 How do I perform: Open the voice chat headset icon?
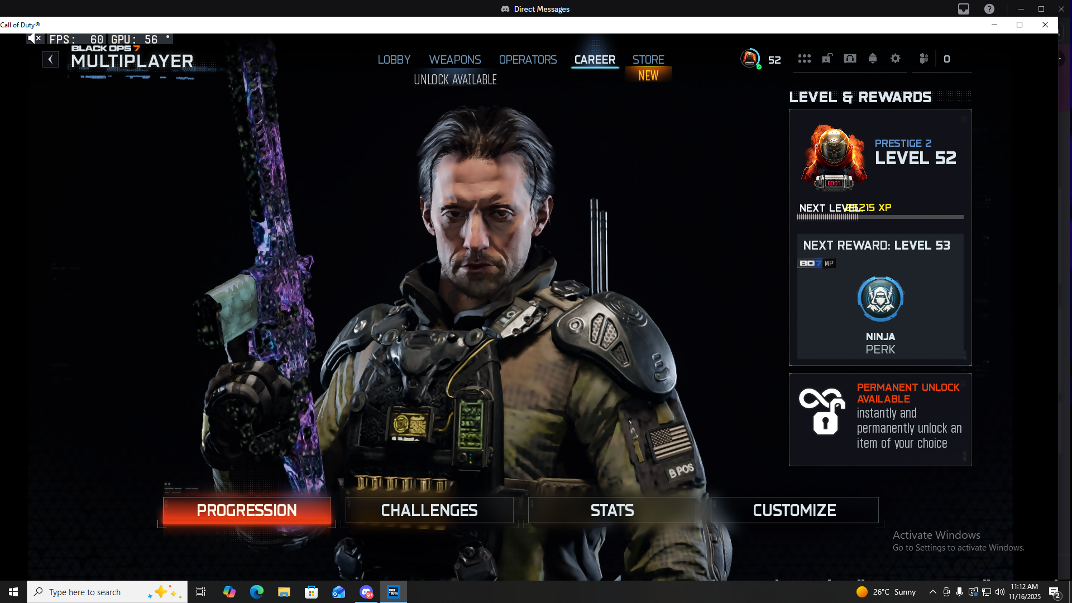click(x=850, y=59)
